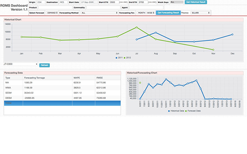
Task: Click the Forecasting Data panel header
Action: [63, 73]
